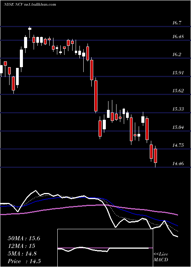The height and width of the screenshot is (267, 191).
Task: Click the 16.7 price level label
Action: click(177, 23)
